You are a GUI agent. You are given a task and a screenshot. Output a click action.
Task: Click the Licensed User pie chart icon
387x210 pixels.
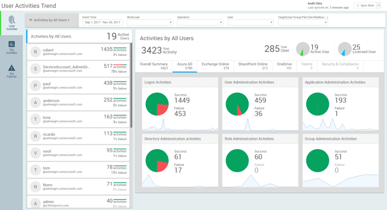click(x=345, y=49)
